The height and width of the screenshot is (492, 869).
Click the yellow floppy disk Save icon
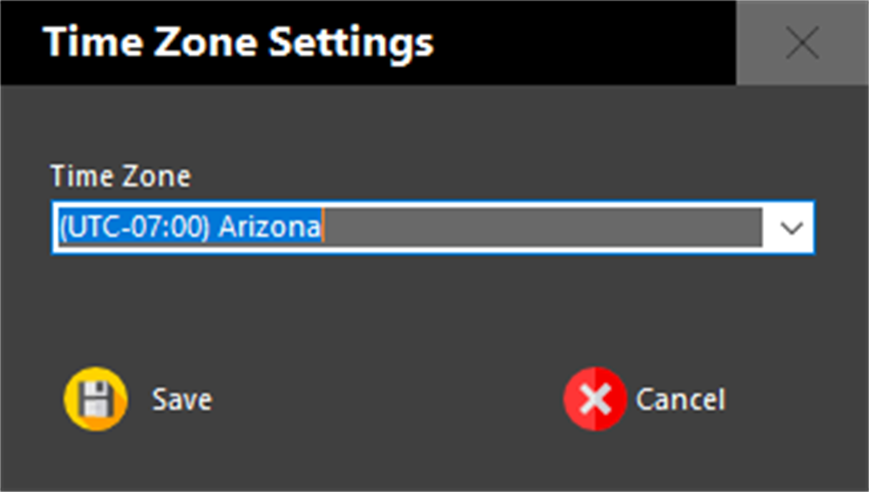[95, 399]
